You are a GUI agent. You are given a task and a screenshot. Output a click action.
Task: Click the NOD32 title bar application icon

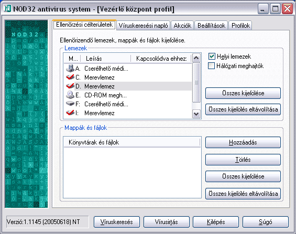click(x=7, y=8)
